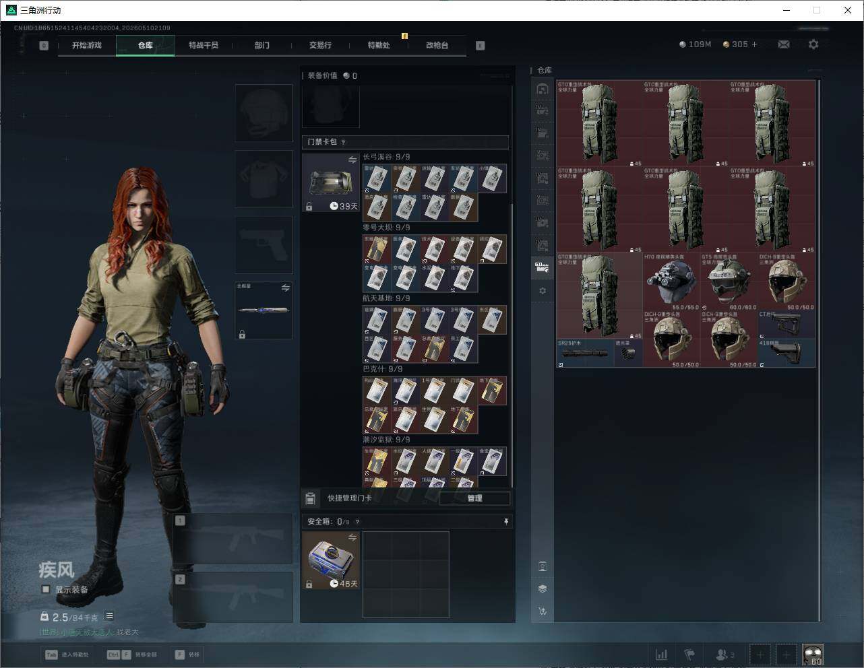Click the 管理 button
This screenshot has width=864, height=668.
point(474,498)
